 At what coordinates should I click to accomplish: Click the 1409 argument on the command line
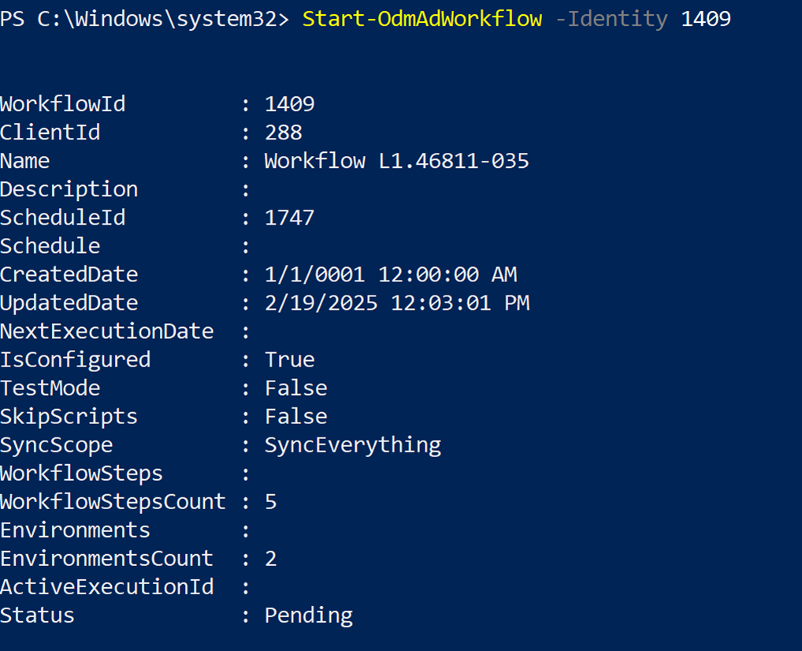[x=706, y=19]
